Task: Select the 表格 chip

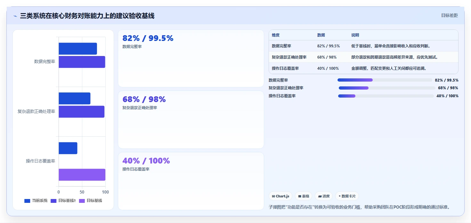Action: click(x=304, y=196)
